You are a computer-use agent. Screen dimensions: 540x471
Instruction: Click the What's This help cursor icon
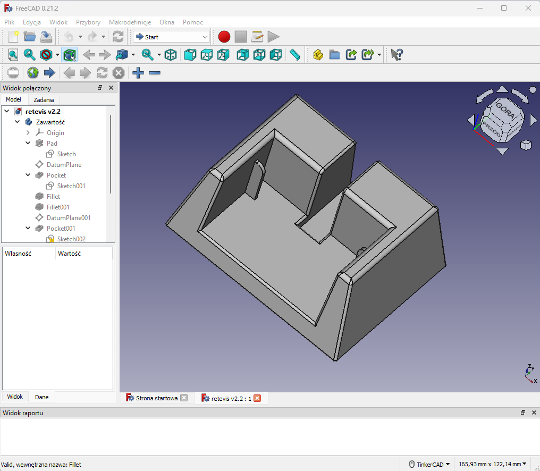coord(396,55)
